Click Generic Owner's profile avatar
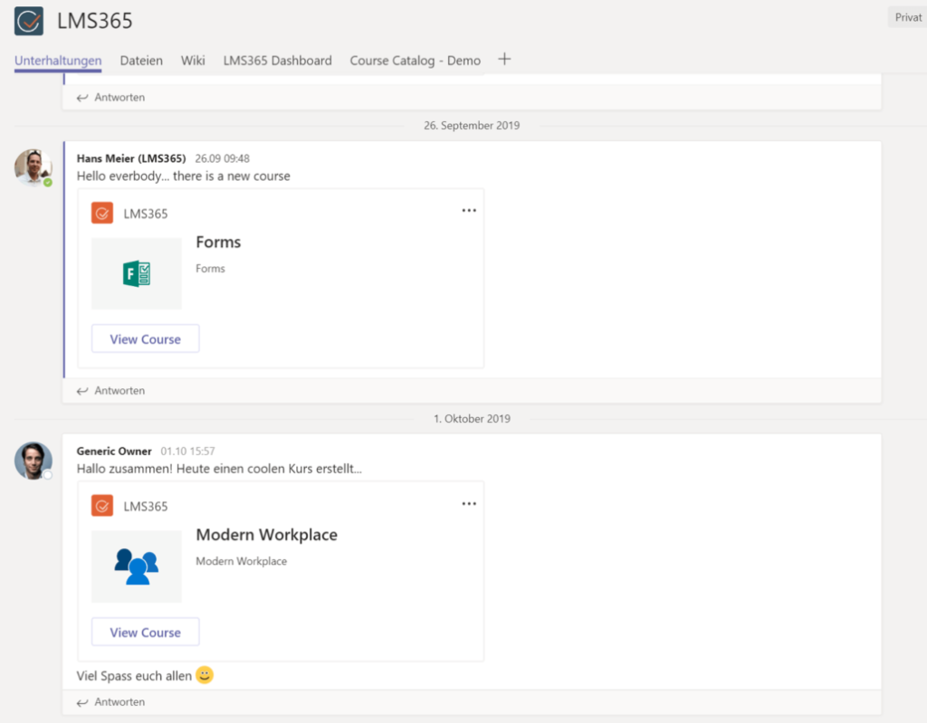This screenshot has height=723, width=927. click(33, 461)
